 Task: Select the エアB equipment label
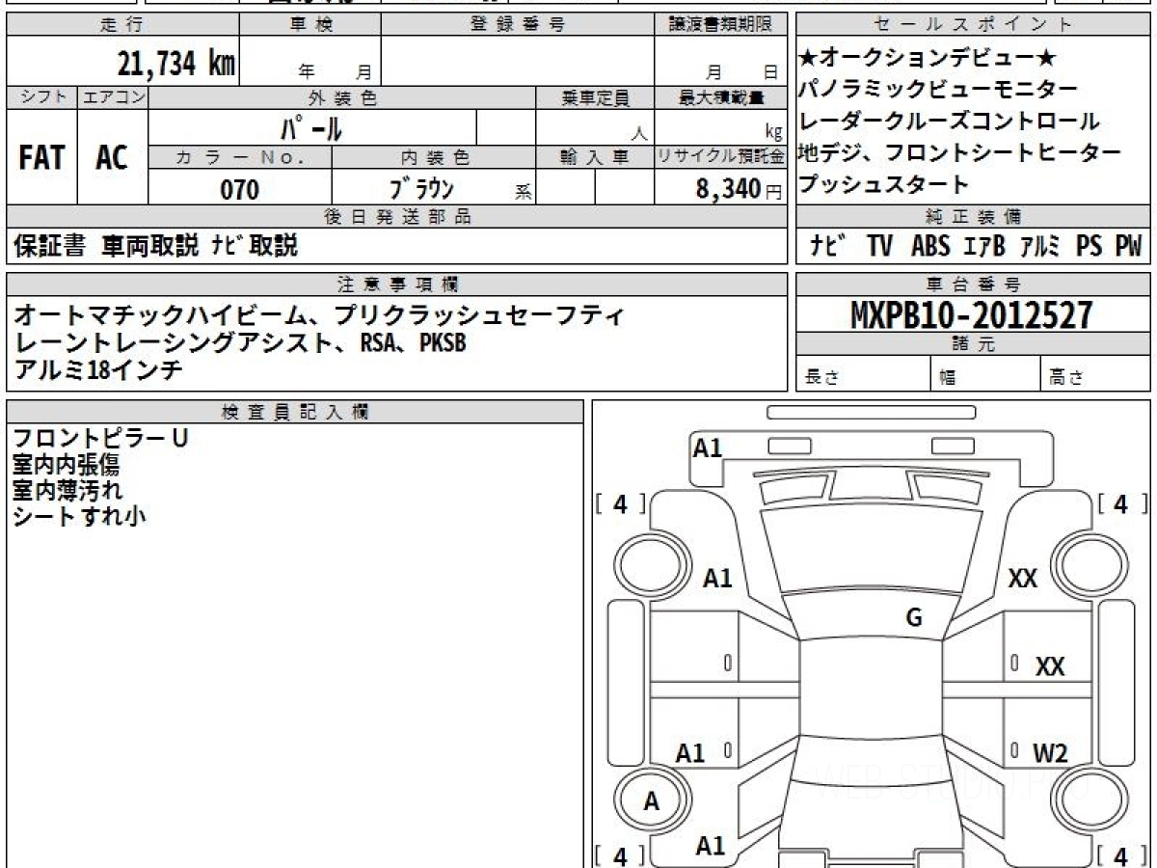[983, 247]
